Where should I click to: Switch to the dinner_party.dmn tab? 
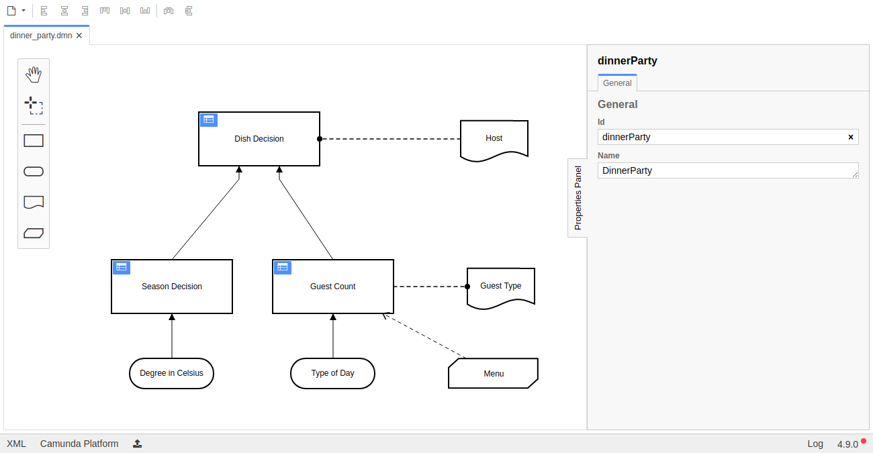tap(41, 36)
